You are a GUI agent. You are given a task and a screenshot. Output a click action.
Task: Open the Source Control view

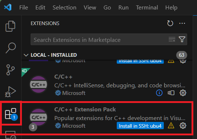pyautogui.click(x=11, y=70)
